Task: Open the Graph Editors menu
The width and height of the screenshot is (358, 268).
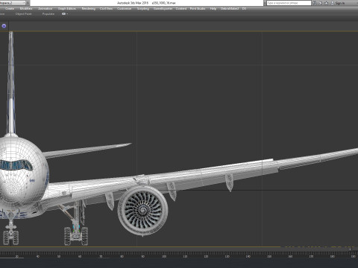Action: click(x=67, y=9)
